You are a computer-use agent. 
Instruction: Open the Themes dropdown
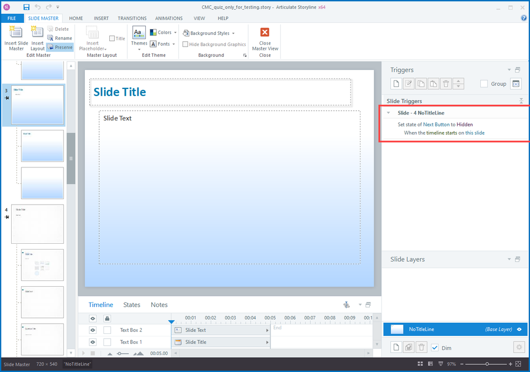(x=139, y=38)
